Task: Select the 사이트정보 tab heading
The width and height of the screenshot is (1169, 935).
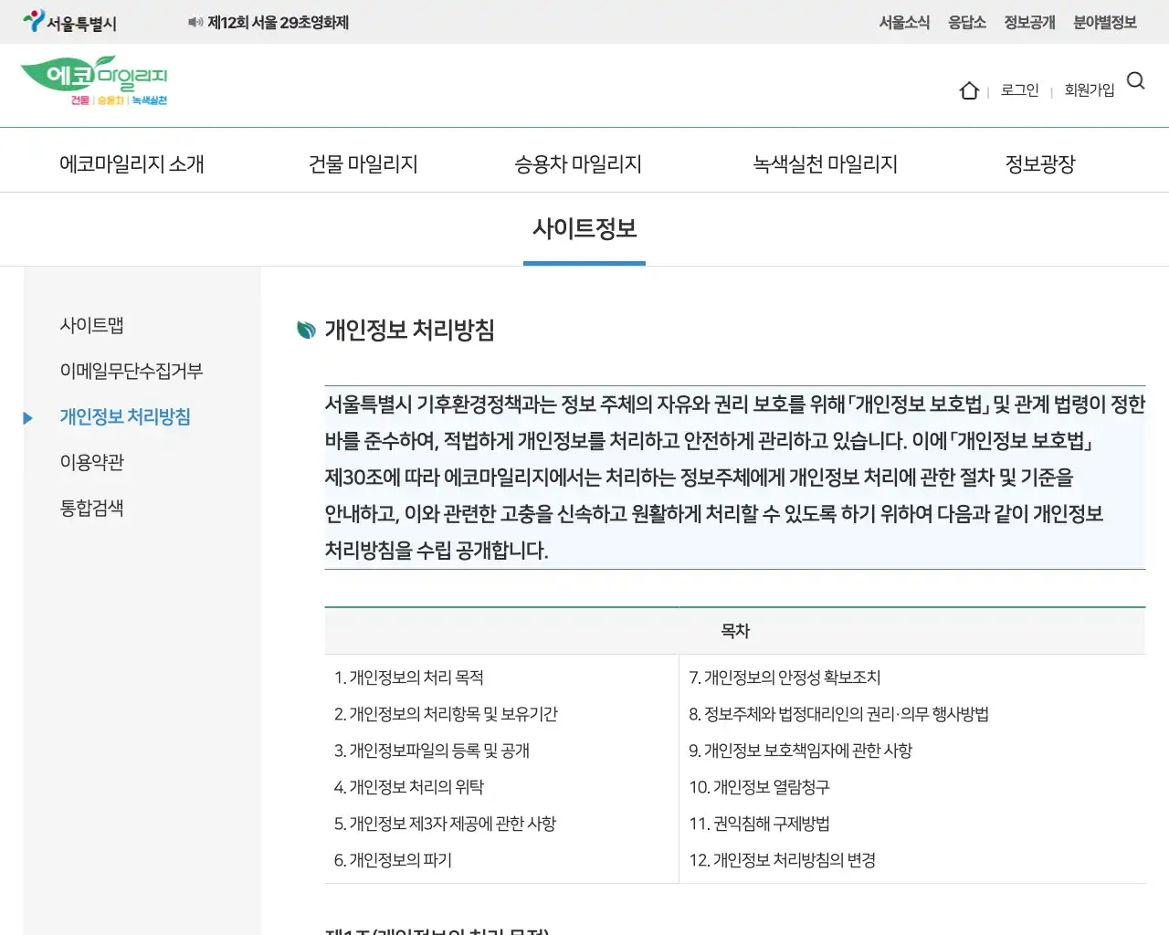Action: (584, 228)
